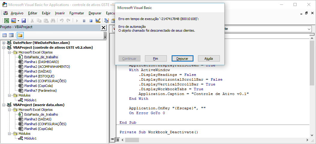Click the Application.Caption code line
Screen dimensions: 316x144
click(x=194, y=94)
